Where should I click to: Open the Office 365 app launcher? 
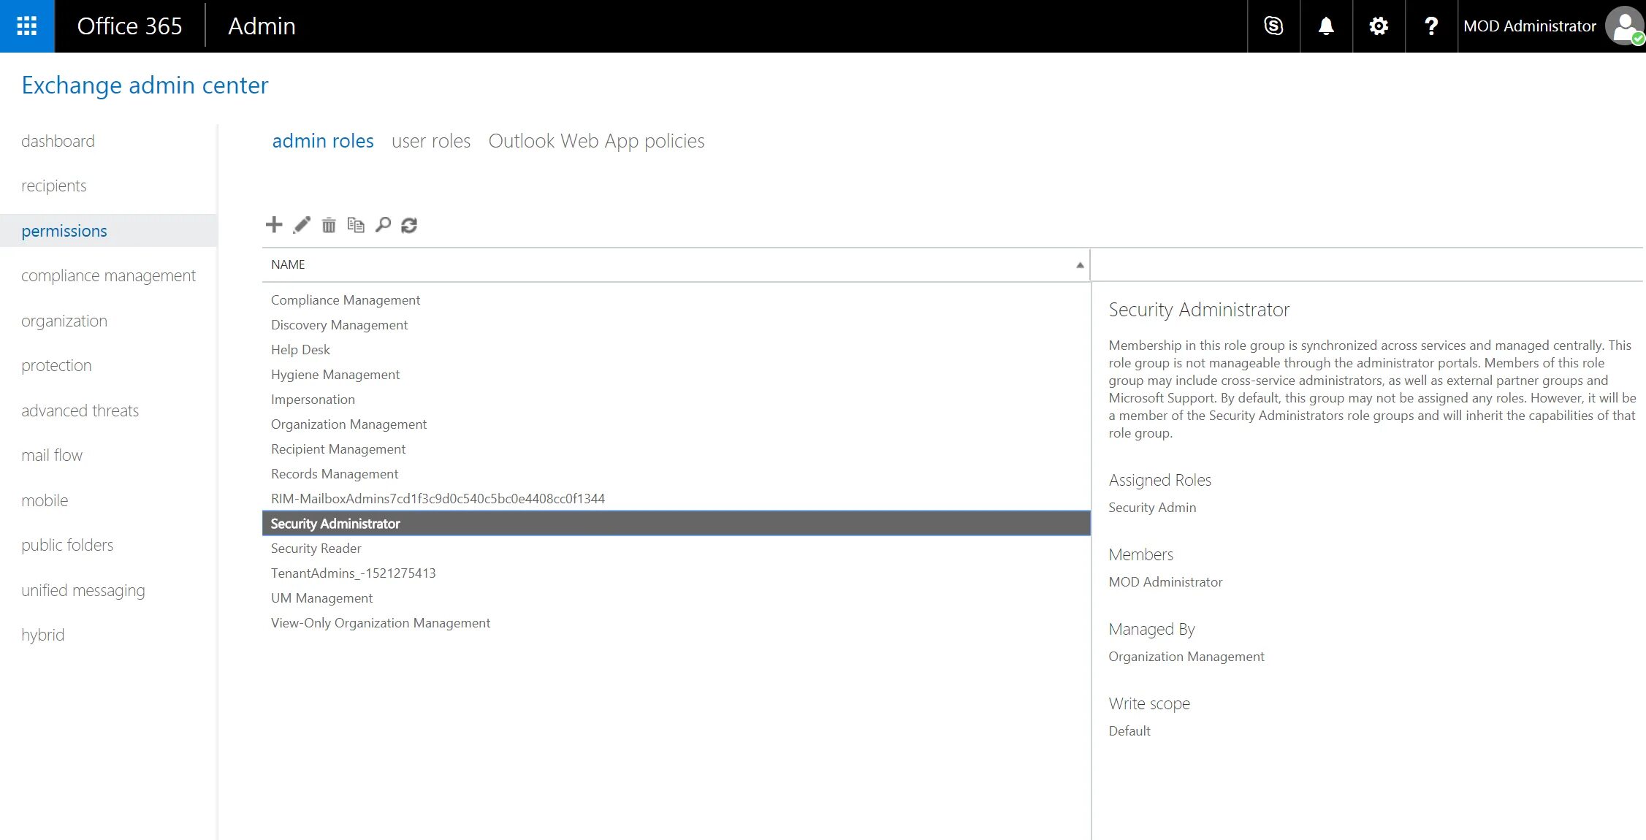click(x=27, y=26)
